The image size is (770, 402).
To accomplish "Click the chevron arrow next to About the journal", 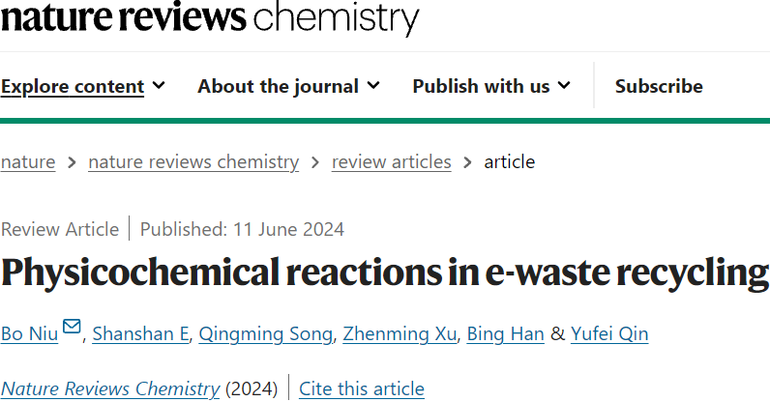I will click(x=373, y=86).
